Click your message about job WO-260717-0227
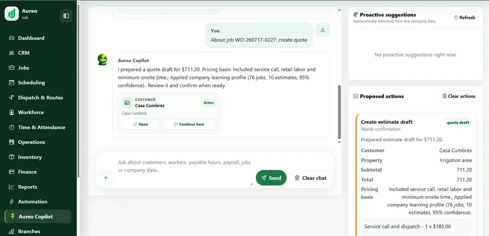489x236 pixels. tap(259, 40)
